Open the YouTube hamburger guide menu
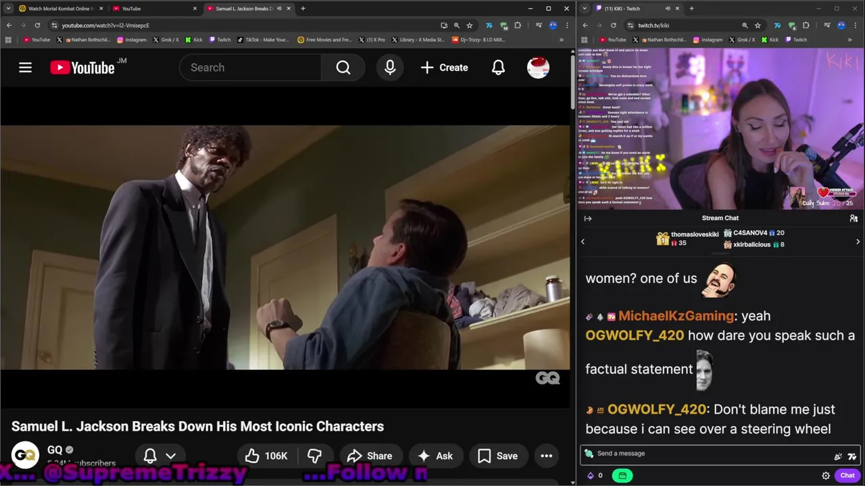865x486 pixels. click(x=25, y=67)
